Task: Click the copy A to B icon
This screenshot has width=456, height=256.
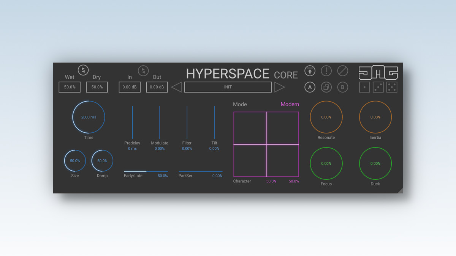Action: 326,87
